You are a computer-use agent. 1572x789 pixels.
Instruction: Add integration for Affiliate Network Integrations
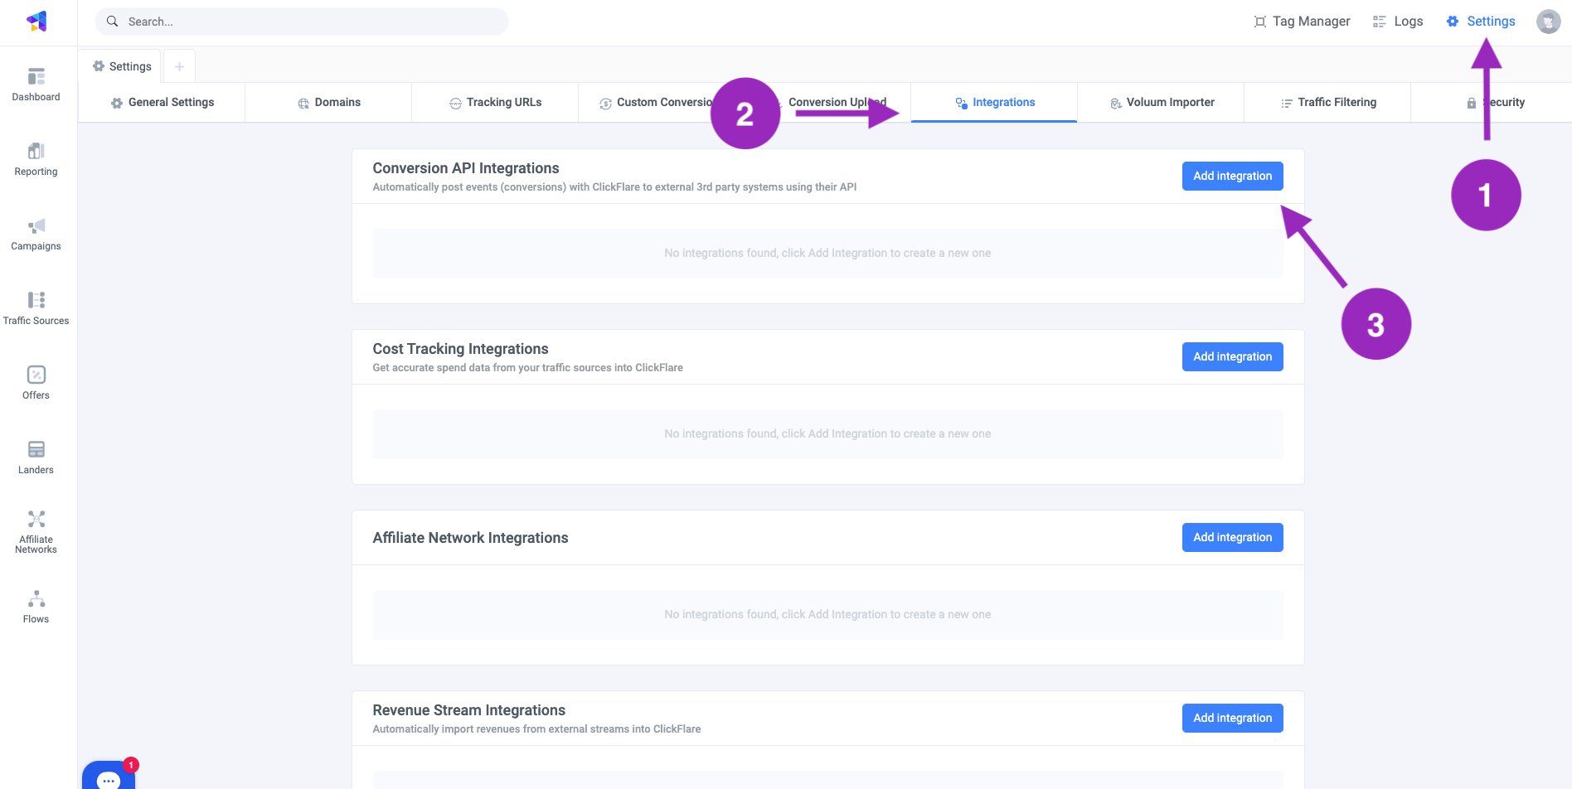[x=1232, y=537]
